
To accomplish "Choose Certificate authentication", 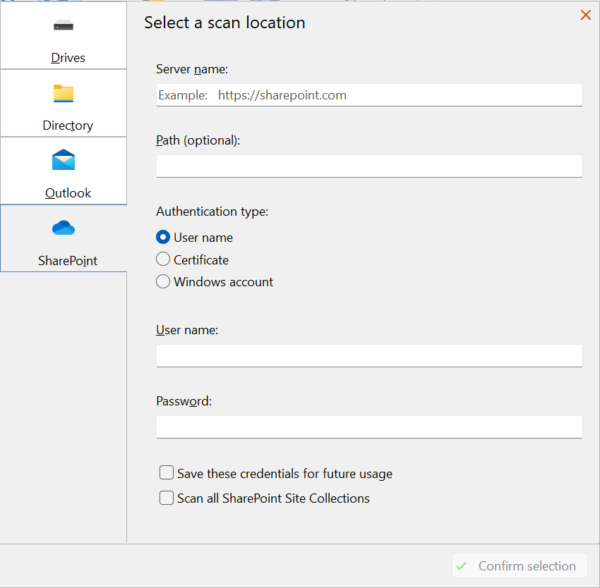I will [163, 259].
